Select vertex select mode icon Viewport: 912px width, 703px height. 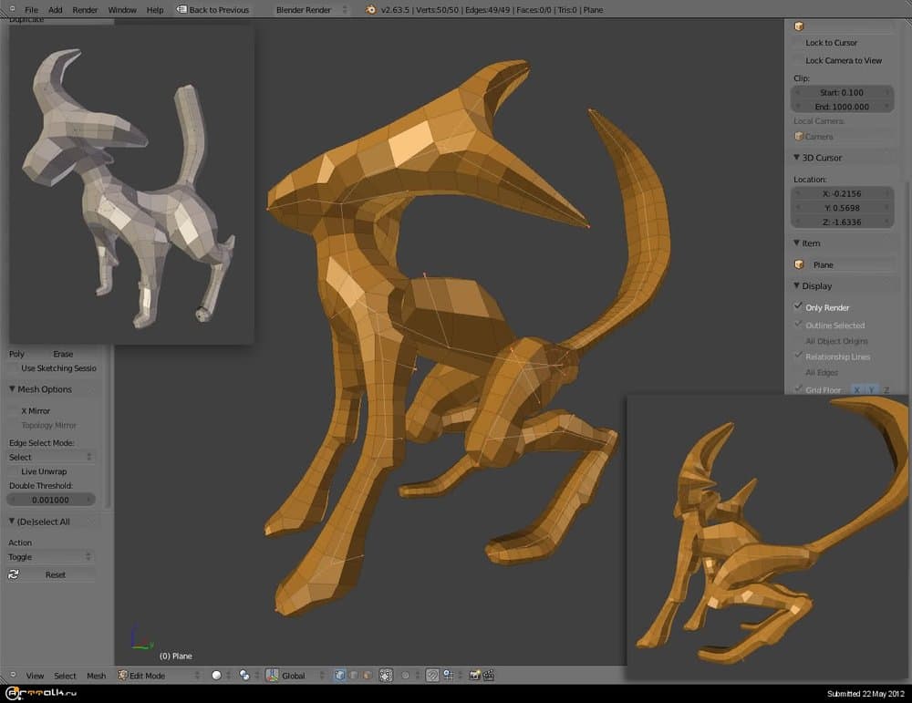(x=339, y=676)
